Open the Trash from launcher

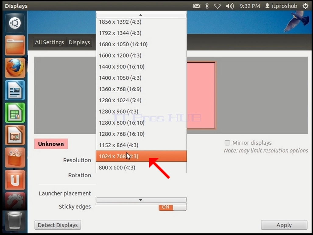tap(15, 221)
